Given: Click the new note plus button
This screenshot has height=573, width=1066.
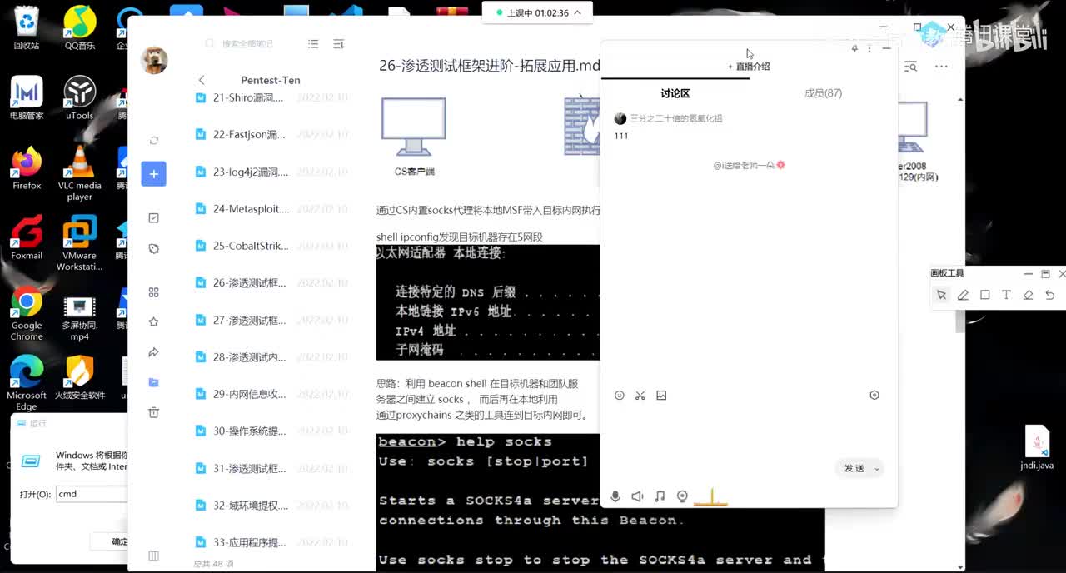Looking at the screenshot, I should tap(153, 173).
